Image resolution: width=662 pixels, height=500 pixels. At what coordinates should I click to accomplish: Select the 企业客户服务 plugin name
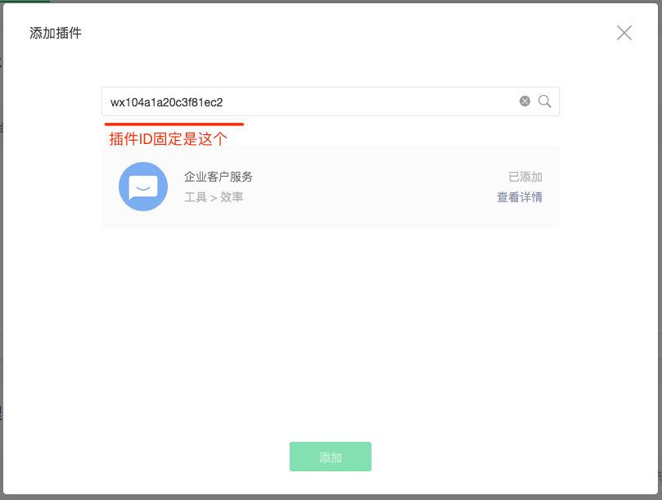click(218, 177)
